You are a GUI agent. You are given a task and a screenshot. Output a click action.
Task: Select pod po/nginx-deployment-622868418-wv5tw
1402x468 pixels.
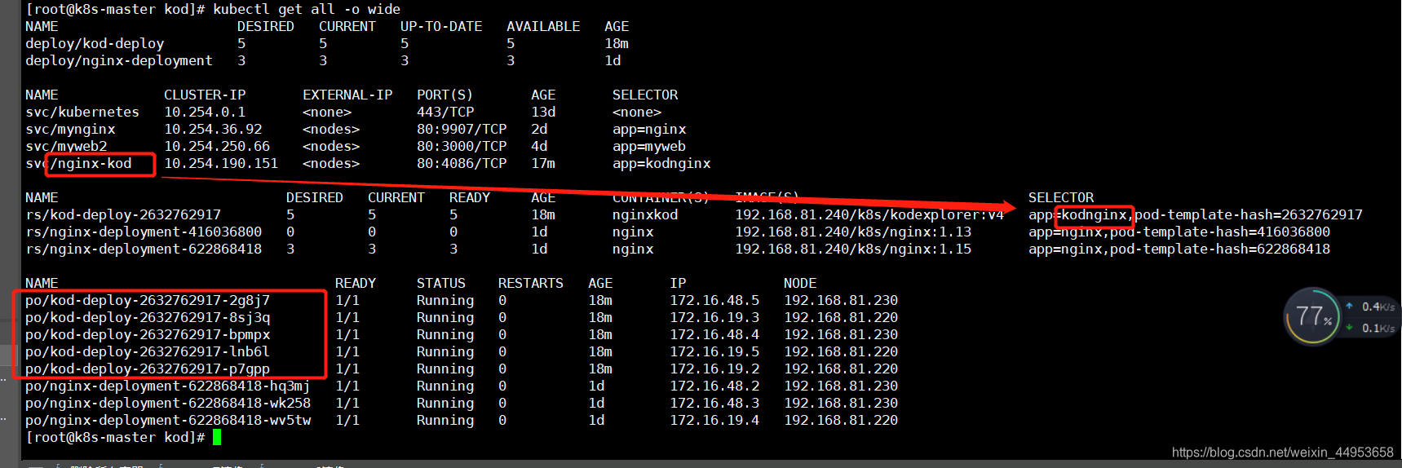click(168, 420)
